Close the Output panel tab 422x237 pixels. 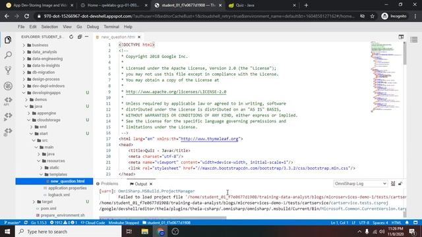coord(151,184)
